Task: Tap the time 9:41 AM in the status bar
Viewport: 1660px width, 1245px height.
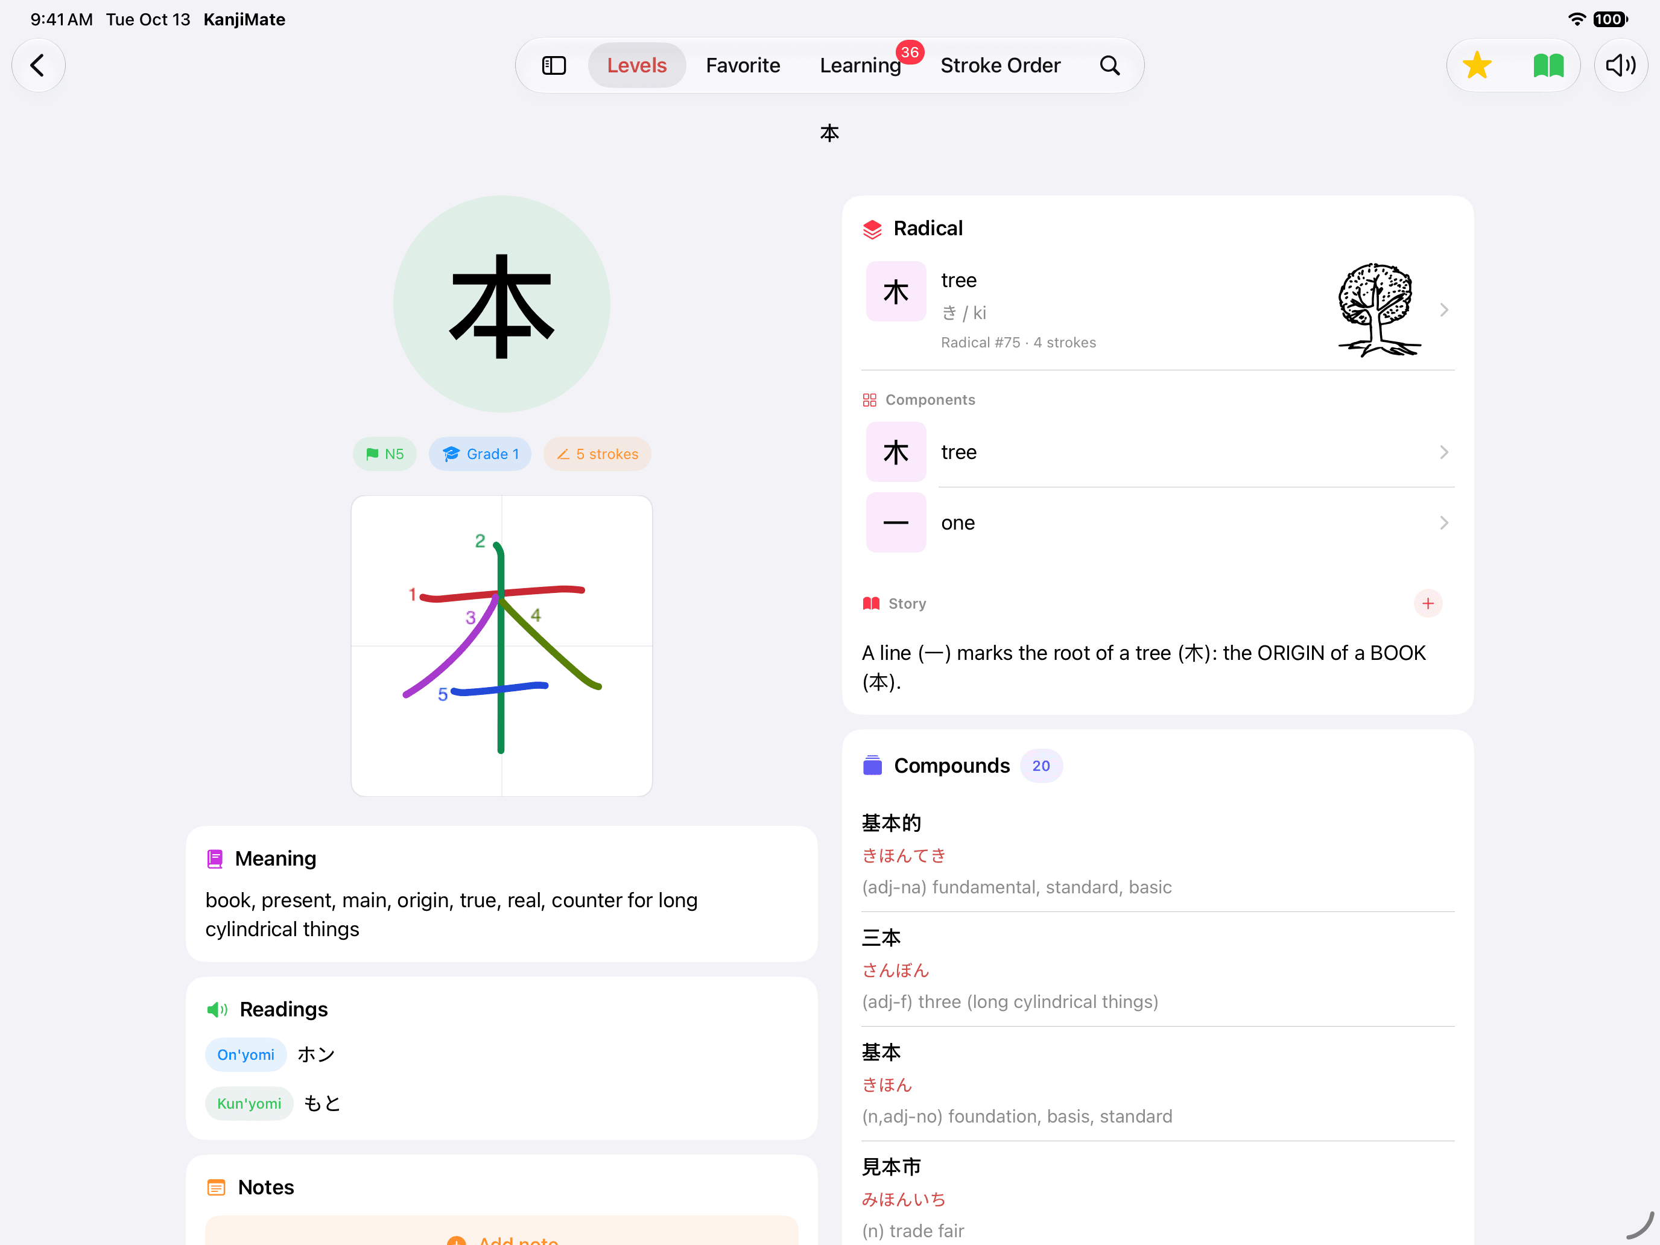Action: (62, 19)
